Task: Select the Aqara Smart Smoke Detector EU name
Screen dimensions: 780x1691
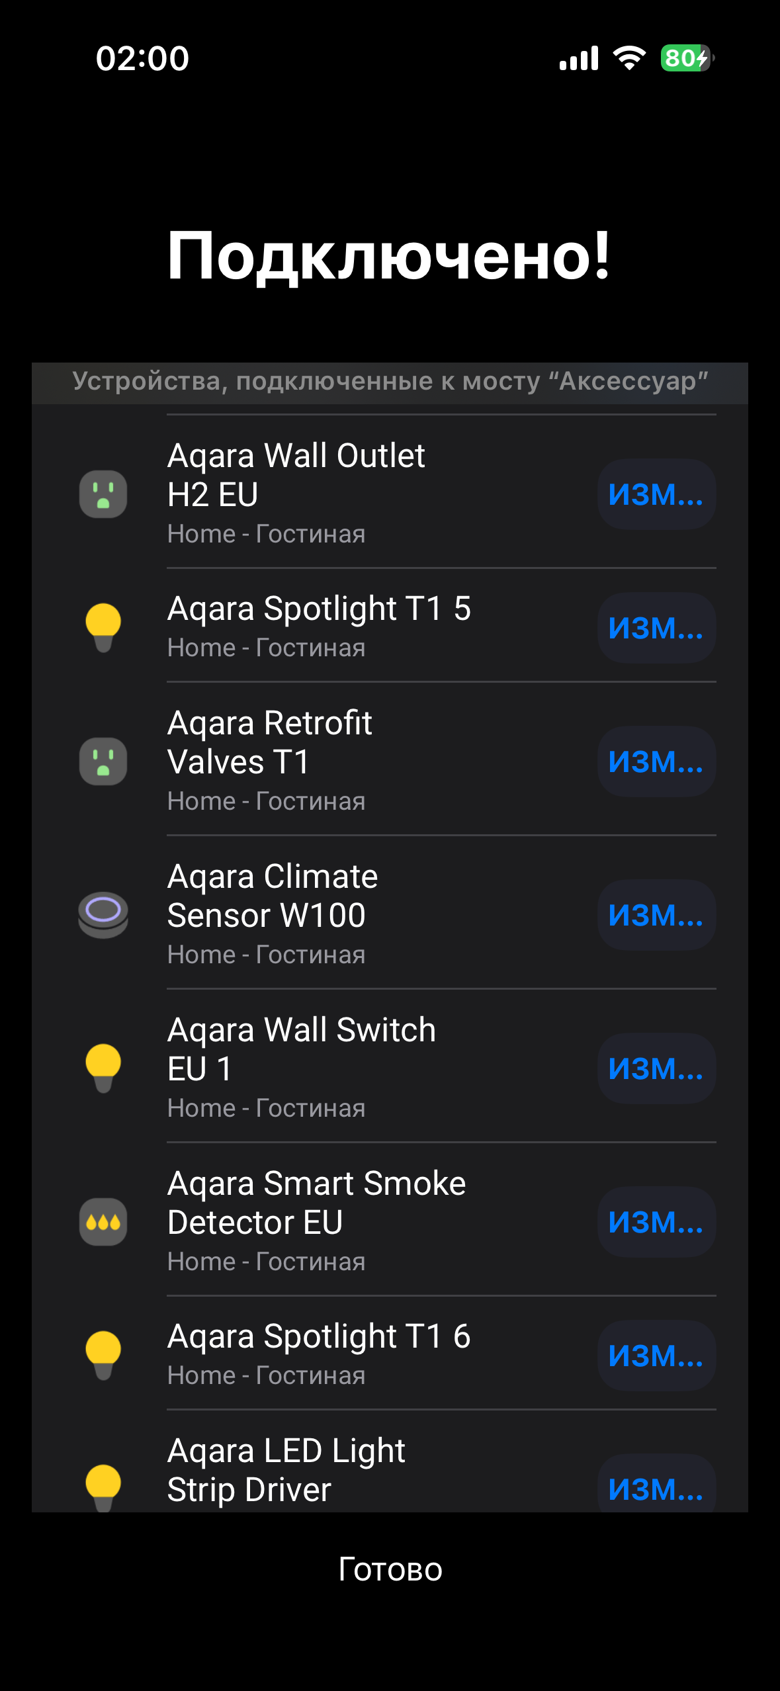Action: [x=316, y=1203]
